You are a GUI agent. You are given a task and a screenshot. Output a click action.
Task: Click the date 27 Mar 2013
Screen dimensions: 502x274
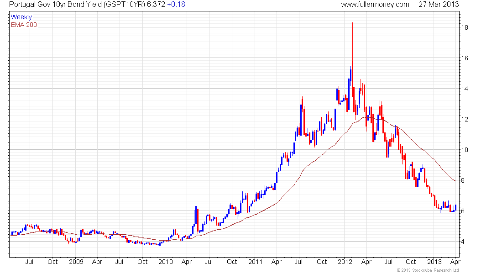pos(439,4)
